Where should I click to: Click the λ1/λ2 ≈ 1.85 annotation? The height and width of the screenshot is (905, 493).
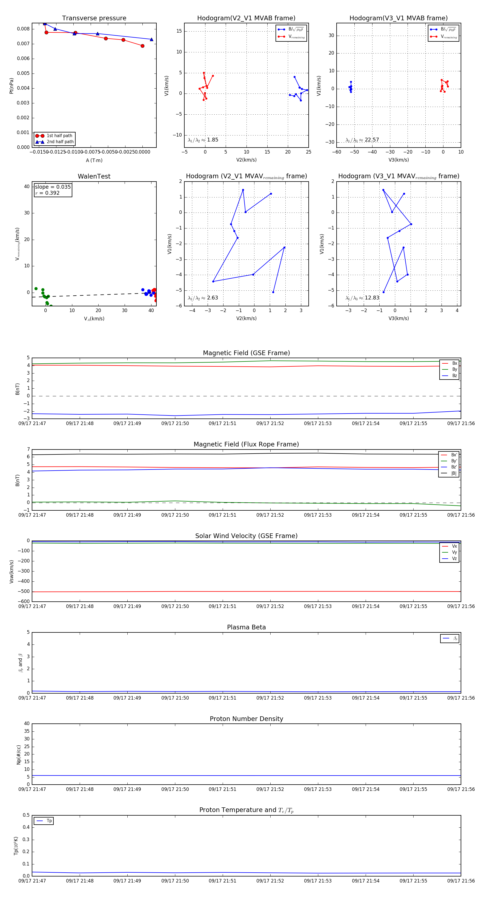click(x=203, y=140)
